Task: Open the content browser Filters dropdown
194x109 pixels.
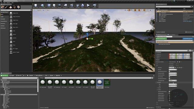Action: coord(42,78)
